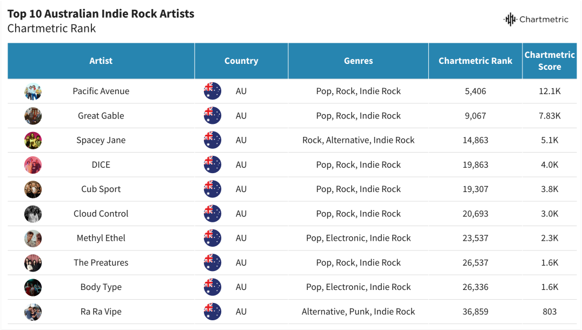Open the Methyl Ethel artist name

[101, 238]
